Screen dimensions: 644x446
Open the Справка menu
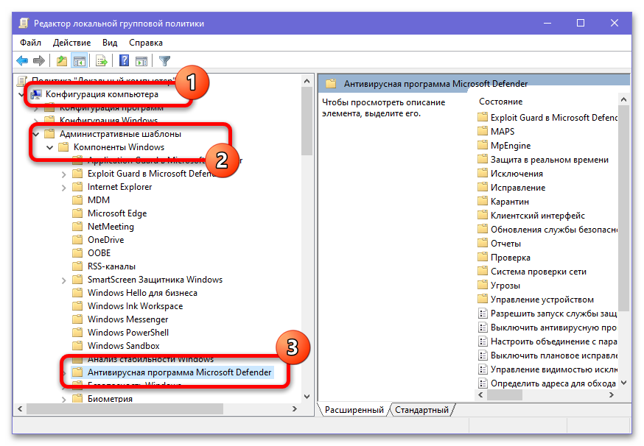point(146,43)
